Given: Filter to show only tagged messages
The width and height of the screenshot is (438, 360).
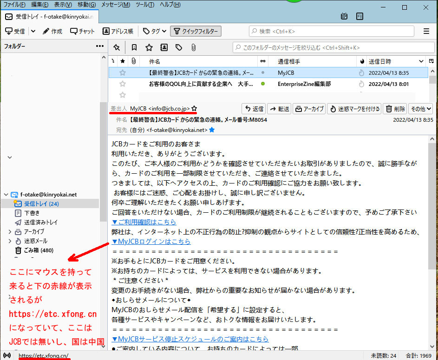Looking at the screenshot, I should point(179,47).
